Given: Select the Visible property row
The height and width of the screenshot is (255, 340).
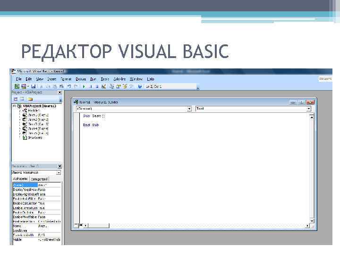Looking at the screenshot, I should (37, 239).
